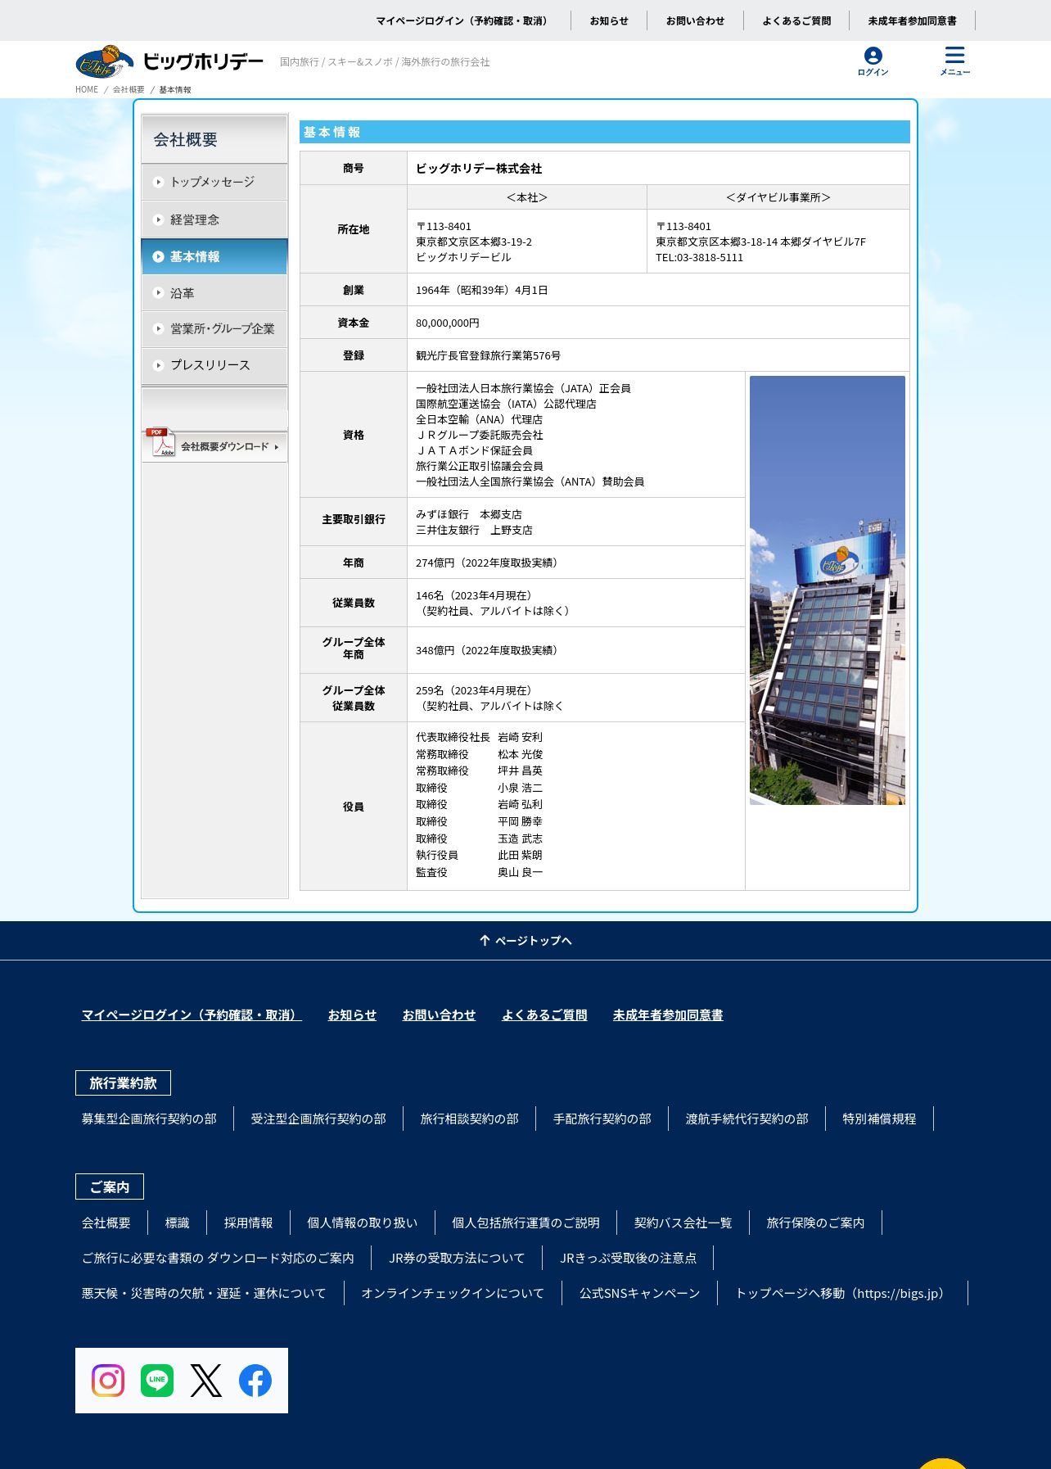Select 基本情報 in the sidebar
The width and height of the screenshot is (1051, 1469).
214,256
